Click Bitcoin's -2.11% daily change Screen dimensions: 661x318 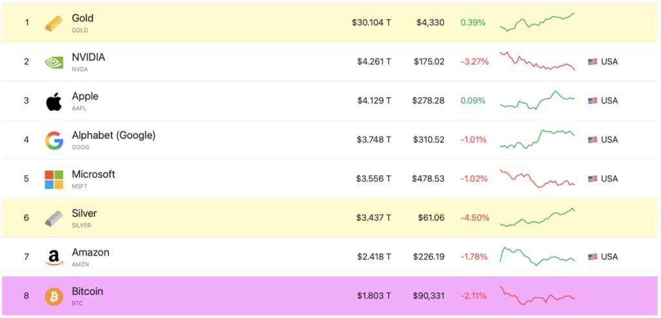474,296
